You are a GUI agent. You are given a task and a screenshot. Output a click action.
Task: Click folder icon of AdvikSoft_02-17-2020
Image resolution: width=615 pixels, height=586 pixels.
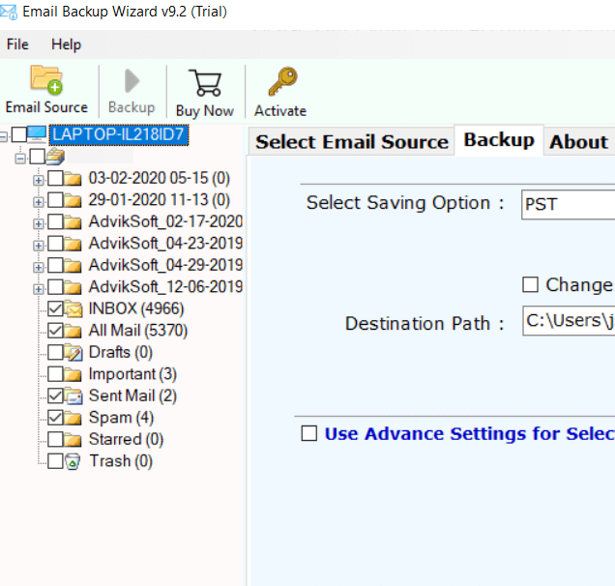(73, 222)
